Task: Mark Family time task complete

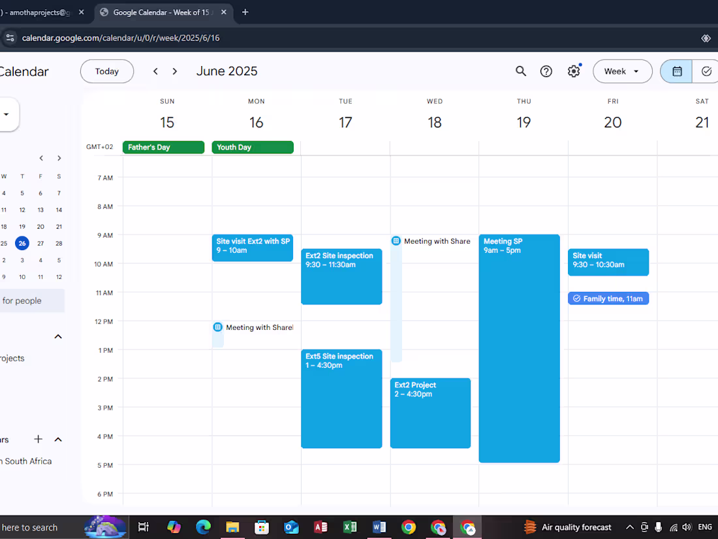Action: [x=576, y=299]
